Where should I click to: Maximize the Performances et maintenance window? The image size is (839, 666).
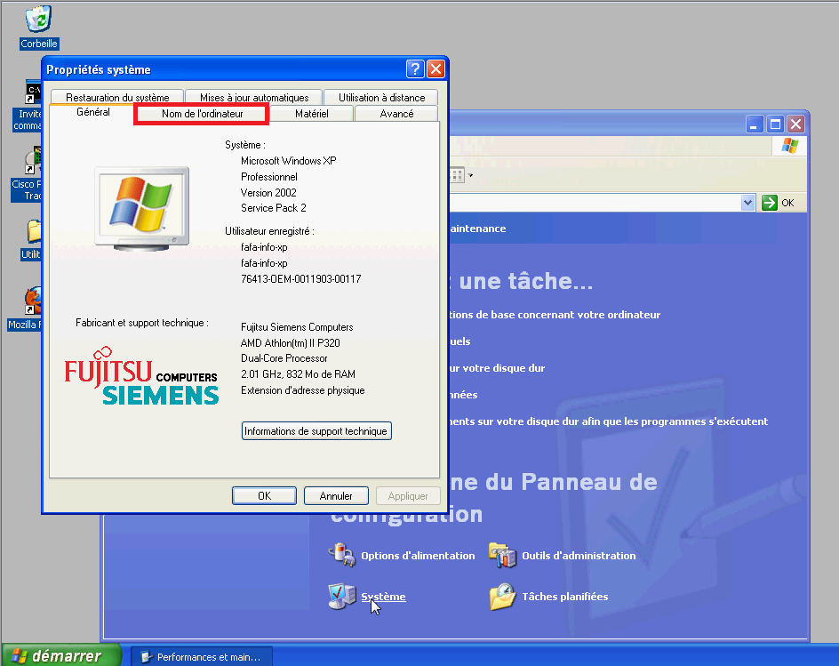tap(775, 124)
